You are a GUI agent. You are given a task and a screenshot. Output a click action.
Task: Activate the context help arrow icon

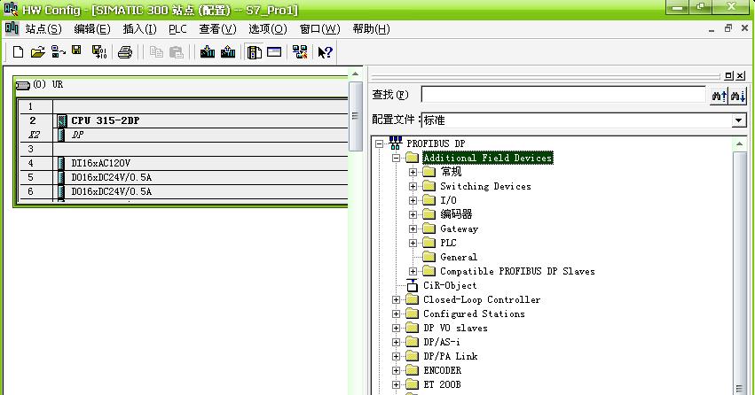[x=325, y=52]
